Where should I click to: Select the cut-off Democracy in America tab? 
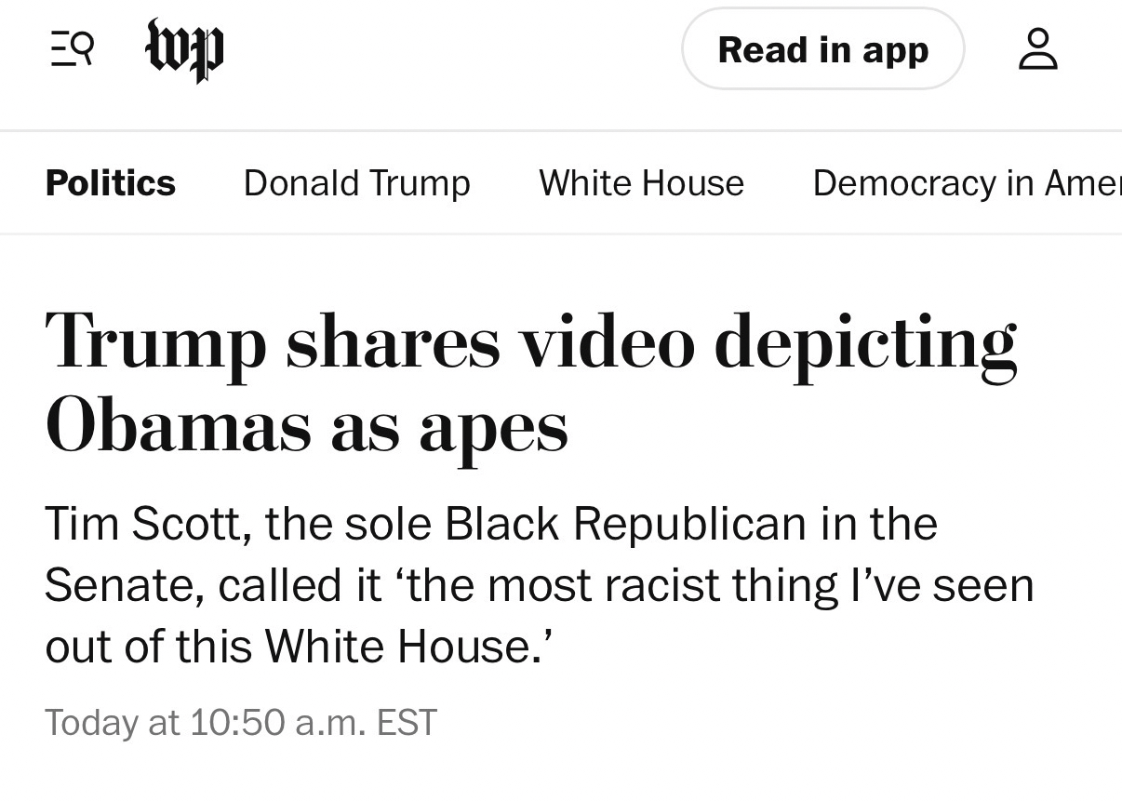(966, 183)
